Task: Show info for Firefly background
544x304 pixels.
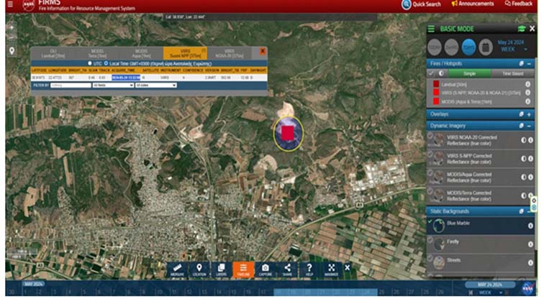Action: [x=530, y=244]
